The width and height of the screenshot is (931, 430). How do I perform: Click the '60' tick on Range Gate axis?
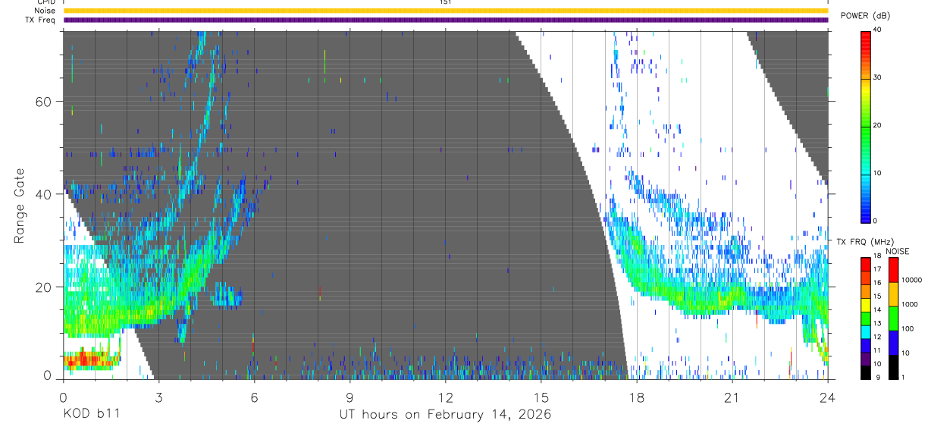pyautogui.click(x=45, y=102)
